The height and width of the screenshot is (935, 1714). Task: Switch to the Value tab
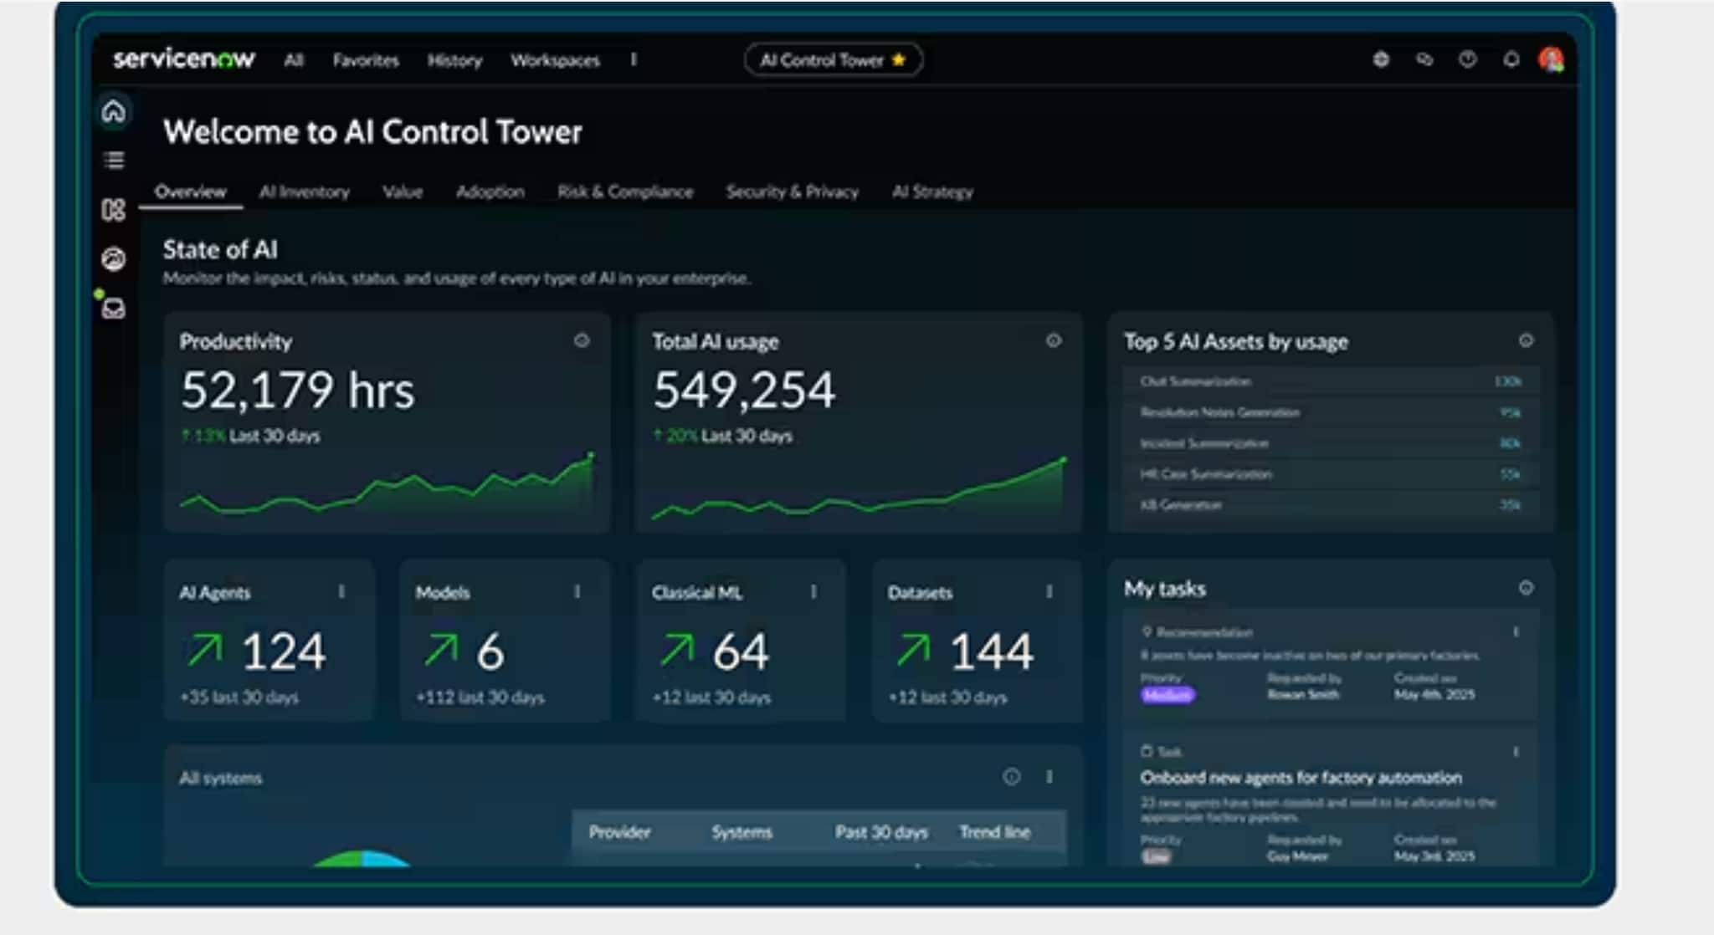point(403,192)
